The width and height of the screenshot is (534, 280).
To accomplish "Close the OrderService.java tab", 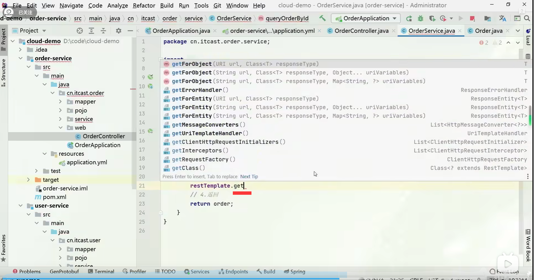I will click(x=460, y=31).
